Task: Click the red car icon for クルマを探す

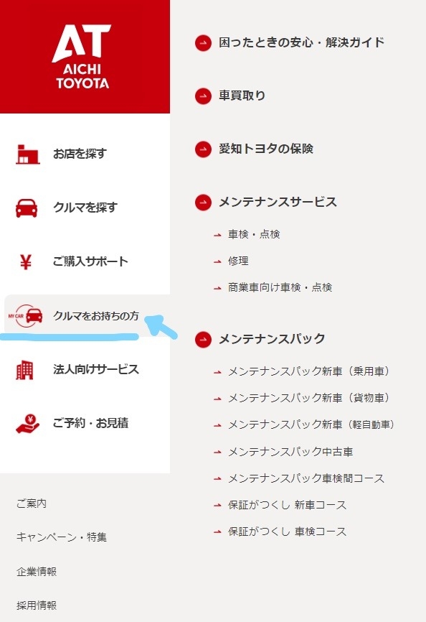Action: pyautogui.click(x=27, y=208)
